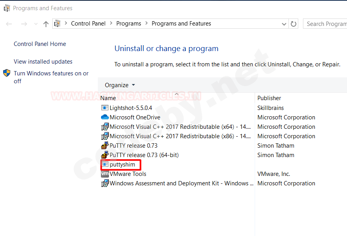Select the Microsoft OneDrive entry
The height and width of the screenshot is (236, 347).
coord(135,117)
